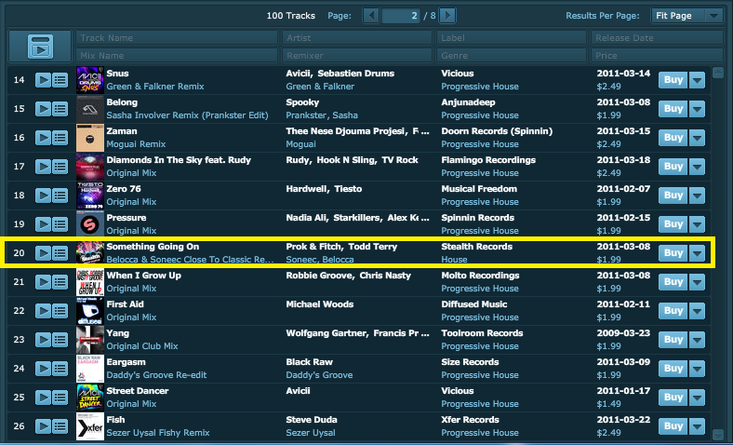Open the Daddy's Groove remixer link
733x445 pixels.
point(319,375)
